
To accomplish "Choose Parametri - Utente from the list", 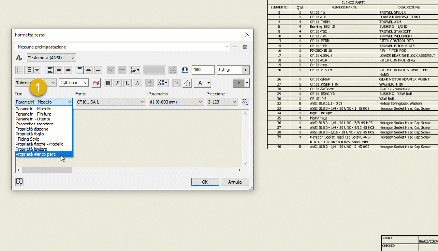I will coord(43,119).
